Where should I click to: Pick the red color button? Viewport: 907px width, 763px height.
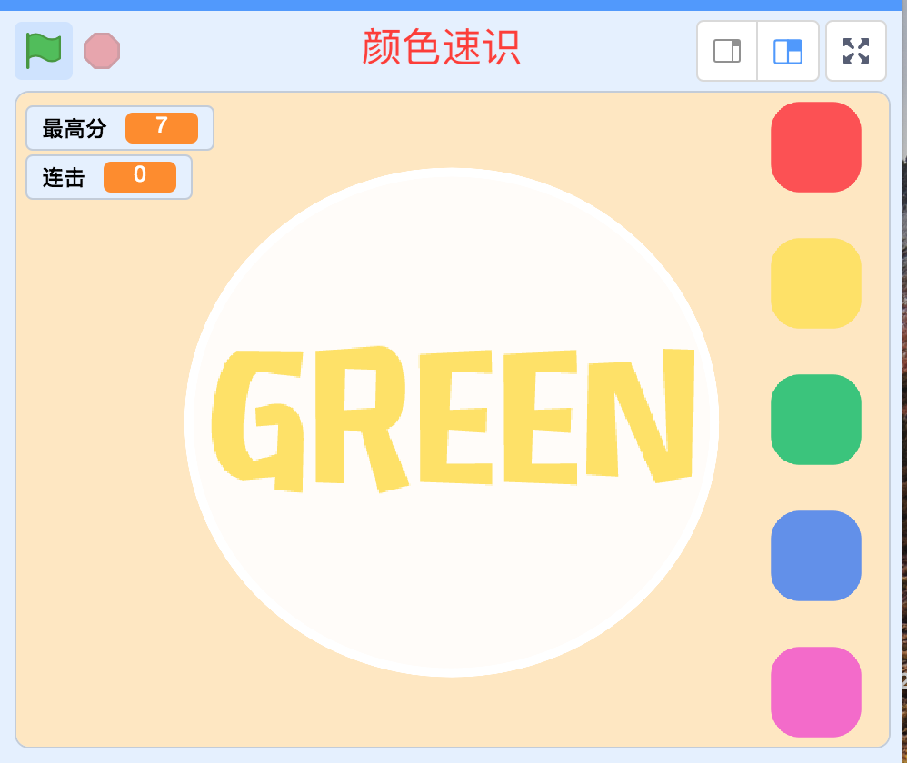click(x=816, y=147)
